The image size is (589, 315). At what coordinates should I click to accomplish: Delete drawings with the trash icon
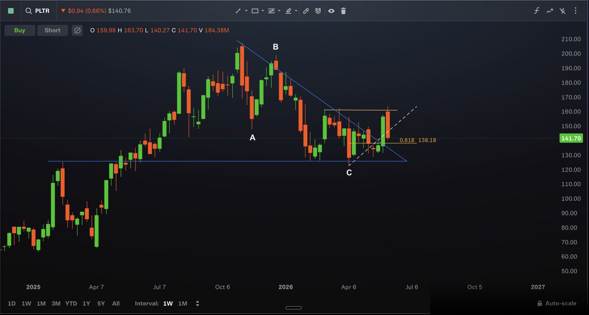point(344,11)
